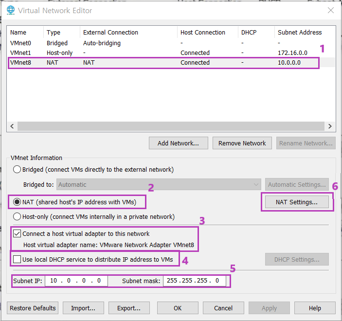
Task: Click Rename Network button
Action: point(306,143)
